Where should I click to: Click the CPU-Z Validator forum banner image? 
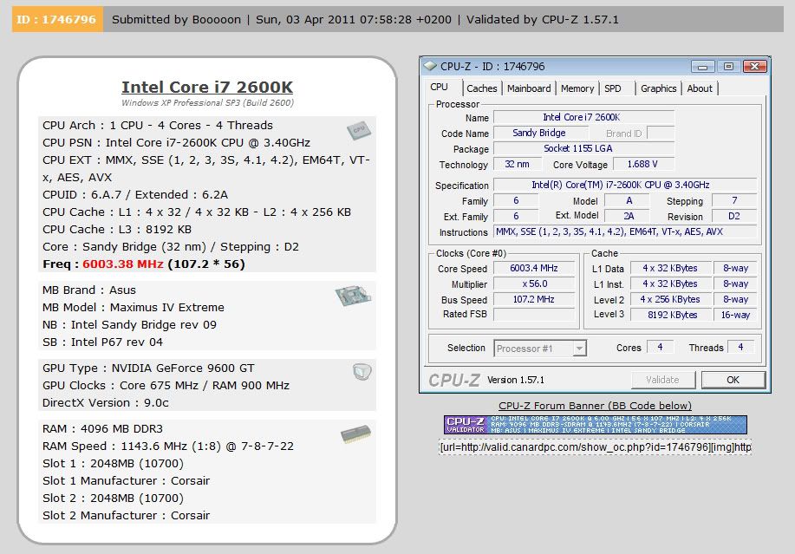[x=595, y=425]
